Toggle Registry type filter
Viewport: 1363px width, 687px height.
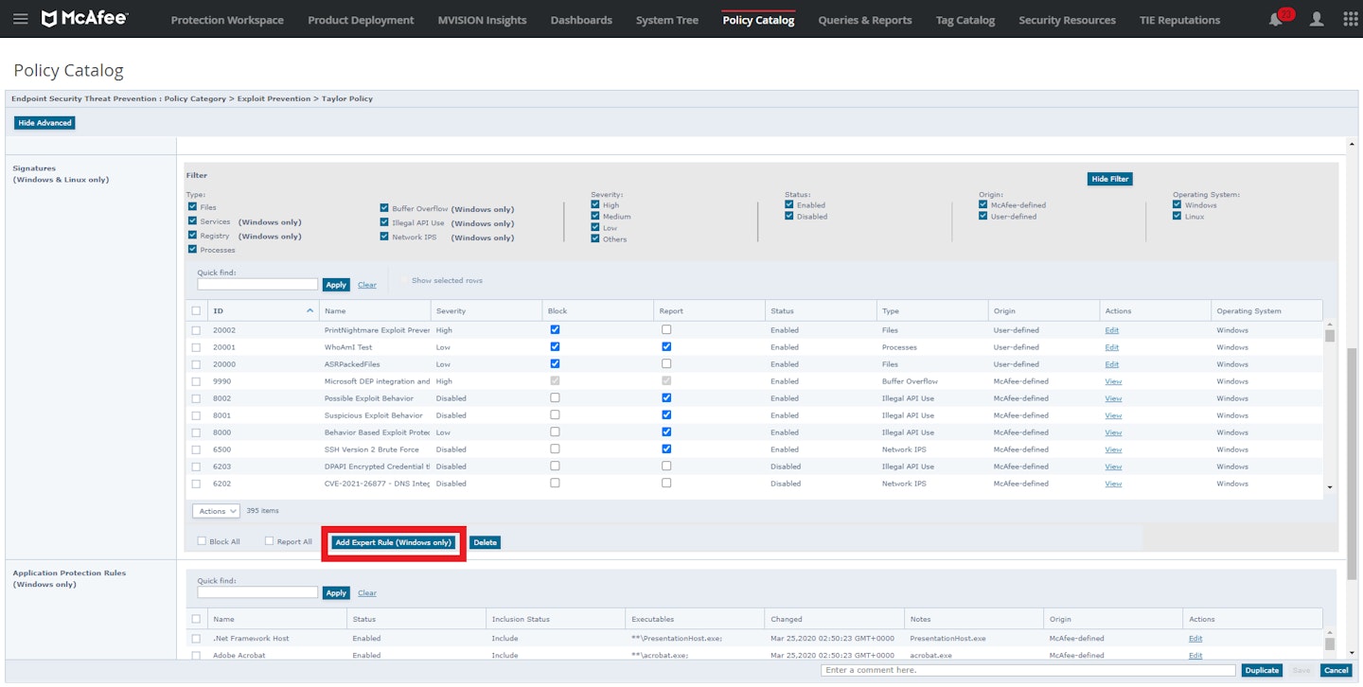(193, 235)
